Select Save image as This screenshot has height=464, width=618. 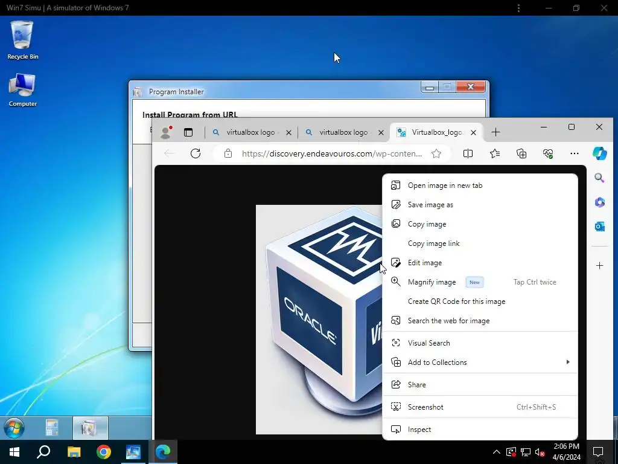(480, 205)
